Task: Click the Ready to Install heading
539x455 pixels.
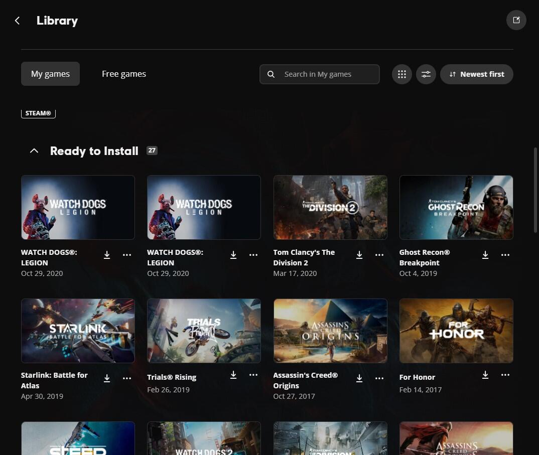Action: (x=94, y=151)
